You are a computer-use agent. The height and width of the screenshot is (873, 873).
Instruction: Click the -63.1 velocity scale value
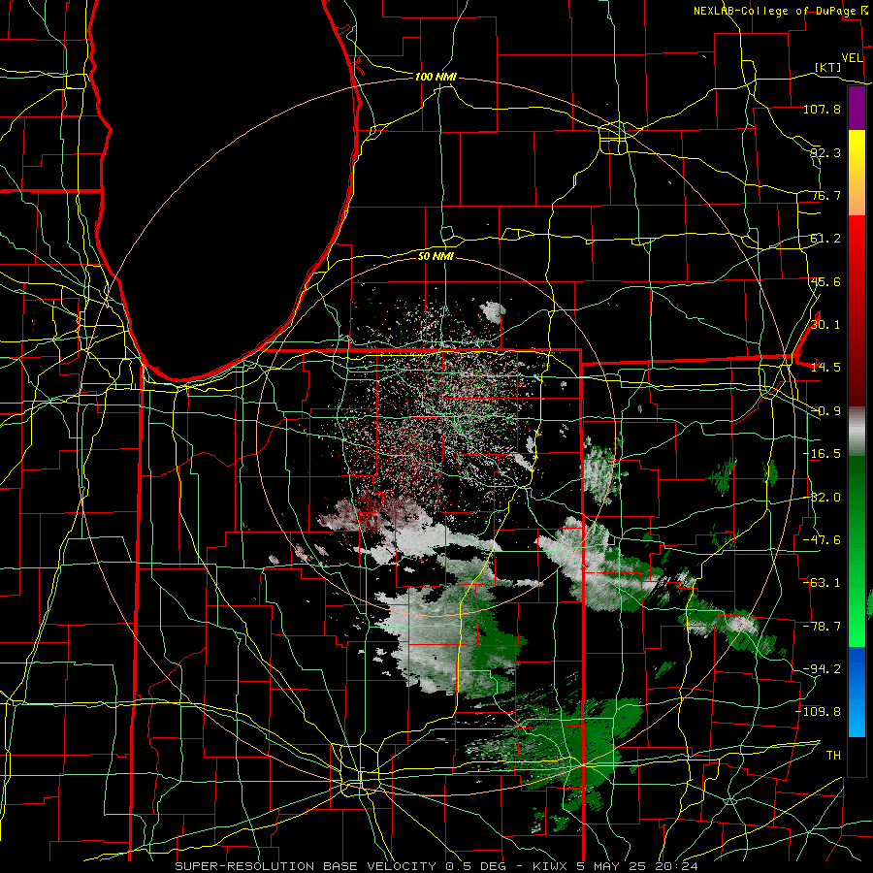pyautogui.click(x=822, y=583)
